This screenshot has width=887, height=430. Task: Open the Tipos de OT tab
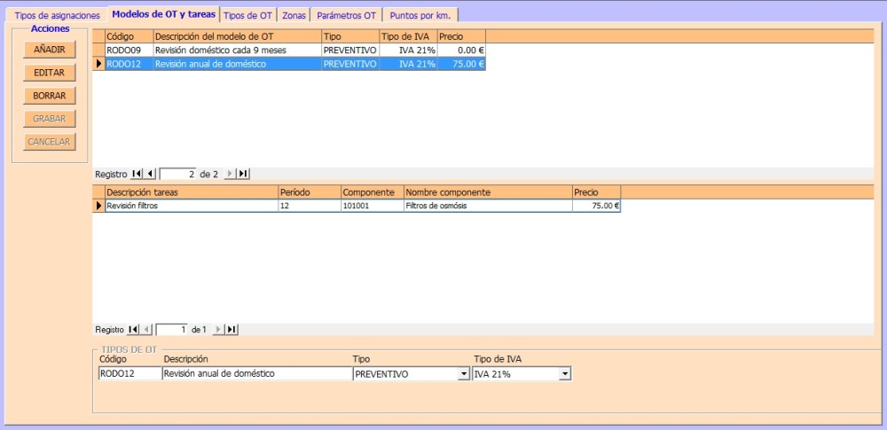coord(247,16)
